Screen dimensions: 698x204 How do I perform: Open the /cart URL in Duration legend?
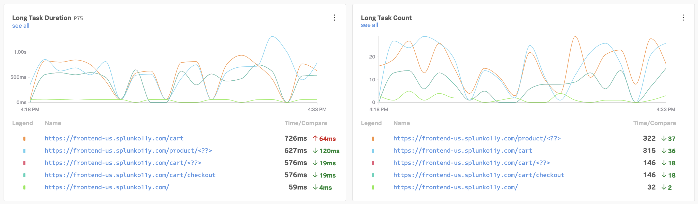(x=114, y=138)
